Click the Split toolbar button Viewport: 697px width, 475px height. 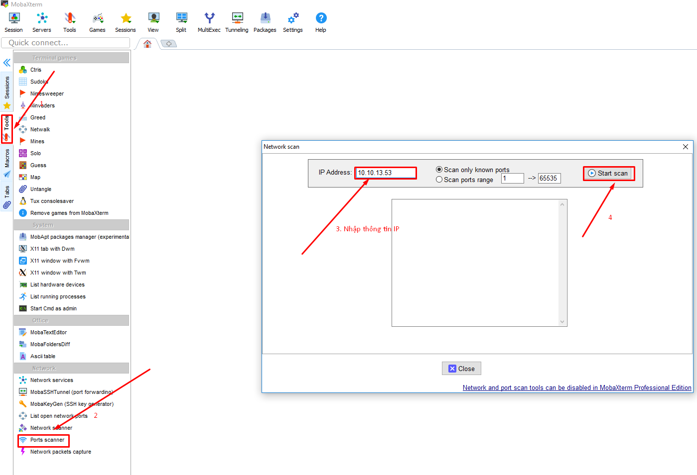(x=181, y=22)
